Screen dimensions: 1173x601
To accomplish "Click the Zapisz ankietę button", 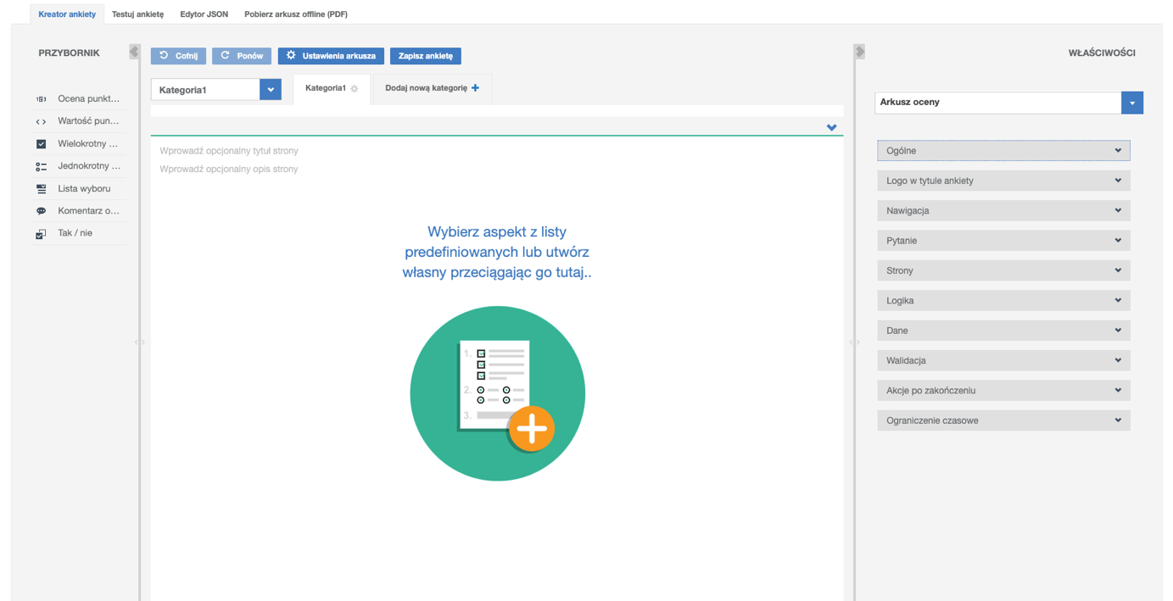I will click(425, 56).
